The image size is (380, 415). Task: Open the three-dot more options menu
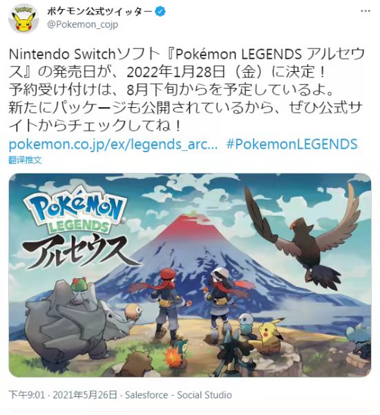pos(365,11)
